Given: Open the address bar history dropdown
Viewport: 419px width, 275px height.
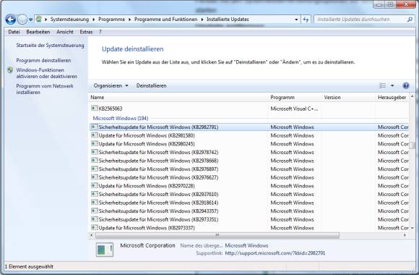Looking at the screenshot, I should [x=296, y=20].
